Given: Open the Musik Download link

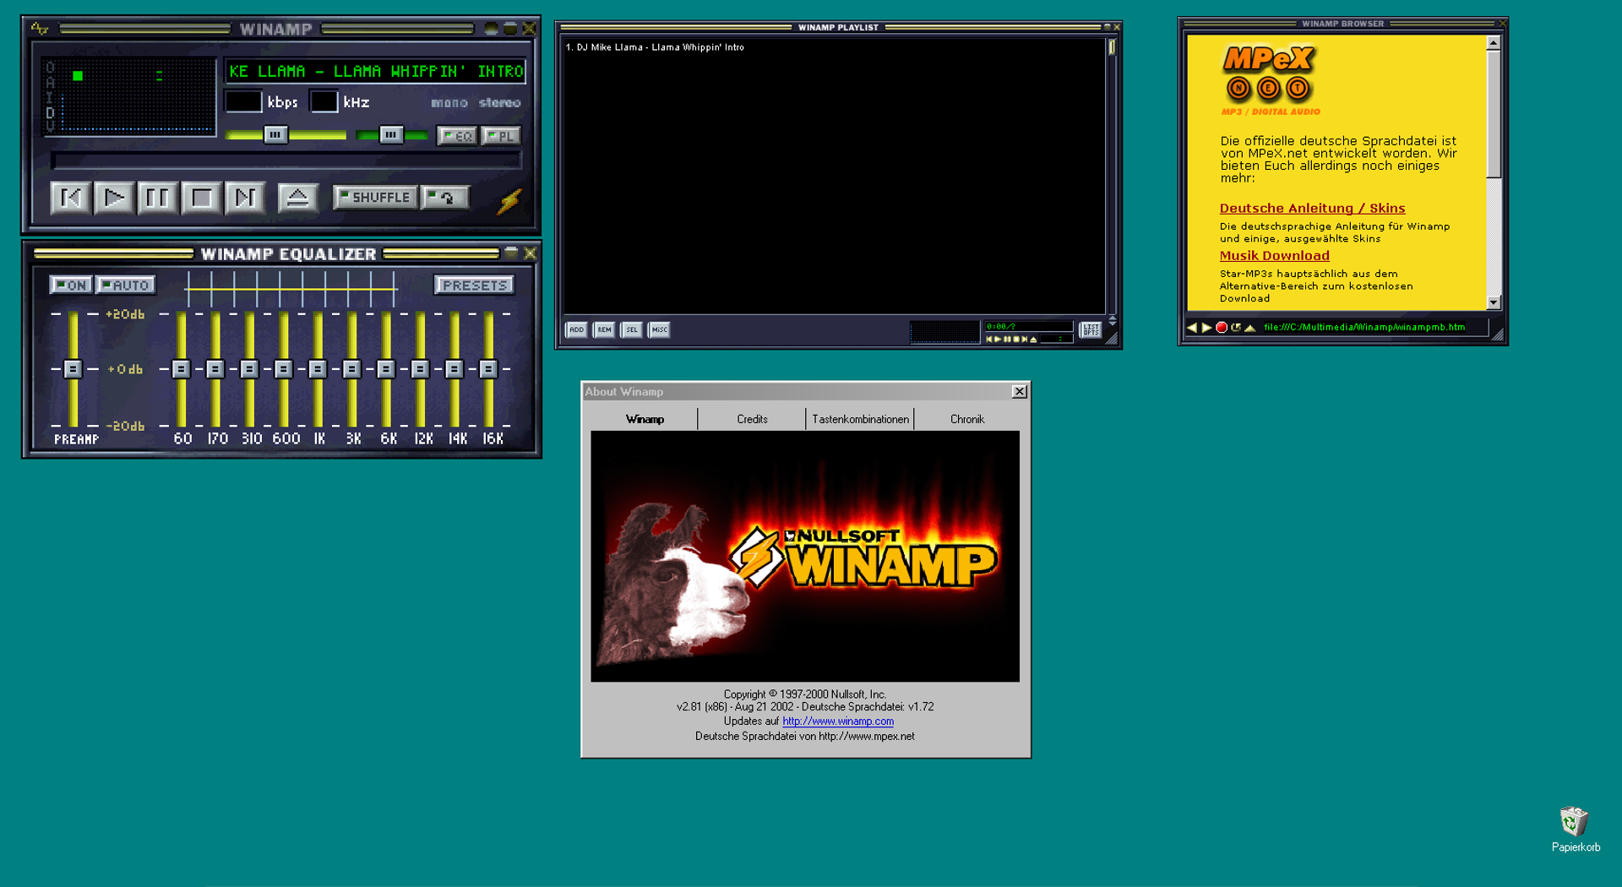Looking at the screenshot, I should (1274, 256).
